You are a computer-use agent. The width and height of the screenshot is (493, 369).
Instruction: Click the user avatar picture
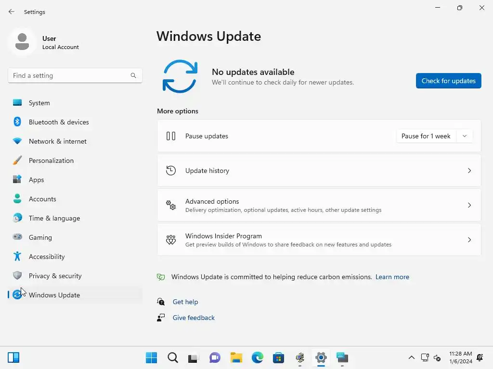pos(22,42)
